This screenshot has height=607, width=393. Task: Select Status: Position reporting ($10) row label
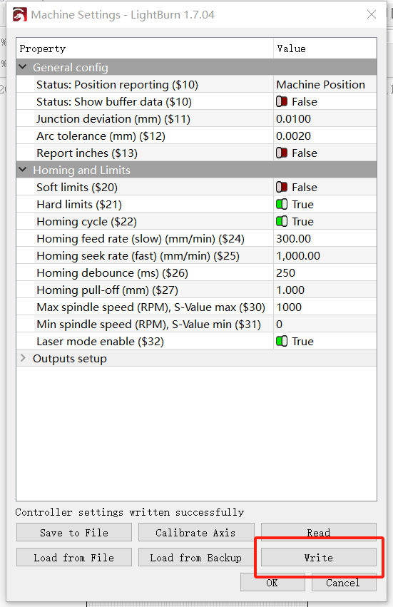(117, 85)
